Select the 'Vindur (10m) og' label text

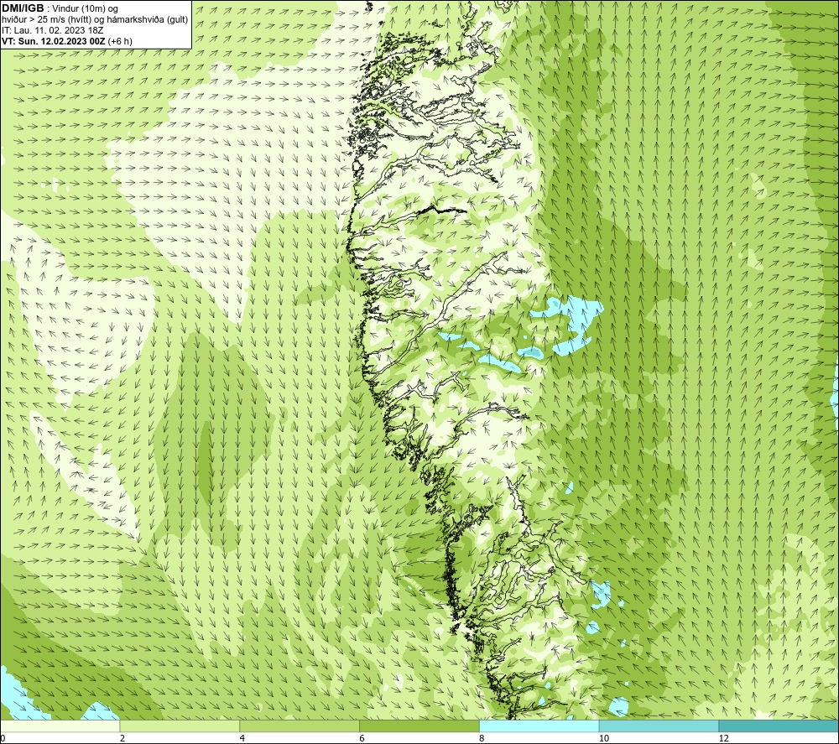(85, 9)
